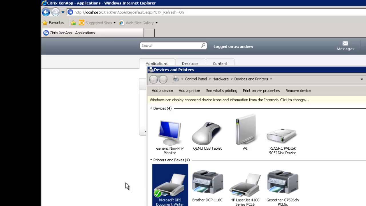Click the breadcrumb root device icon
The width and height of the screenshot is (366, 206).
point(176,79)
